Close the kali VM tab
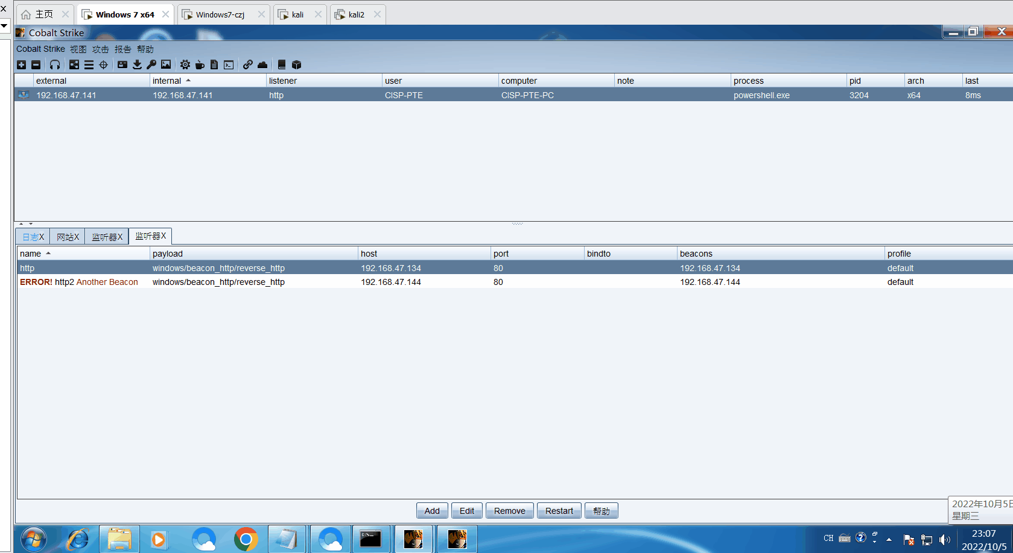1013x553 pixels. (318, 14)
